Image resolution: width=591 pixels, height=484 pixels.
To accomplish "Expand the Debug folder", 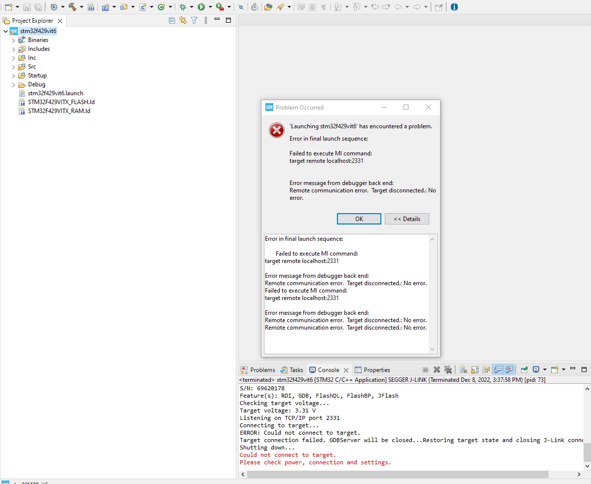I will (x=14, y=85).
